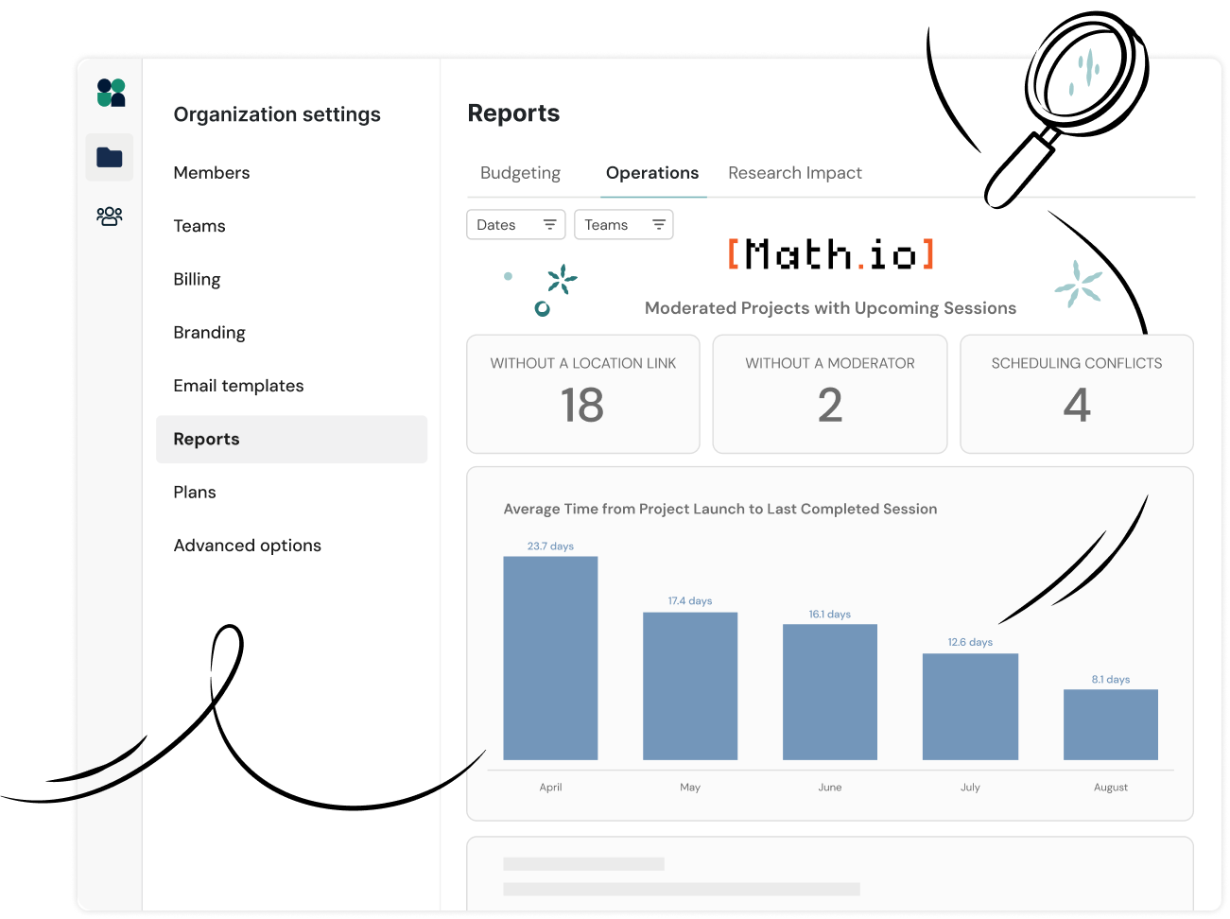Click the chart title "Average Time from Project Launch"
This screenshot has width=1230, height=919.
click(x=720, y=509)
